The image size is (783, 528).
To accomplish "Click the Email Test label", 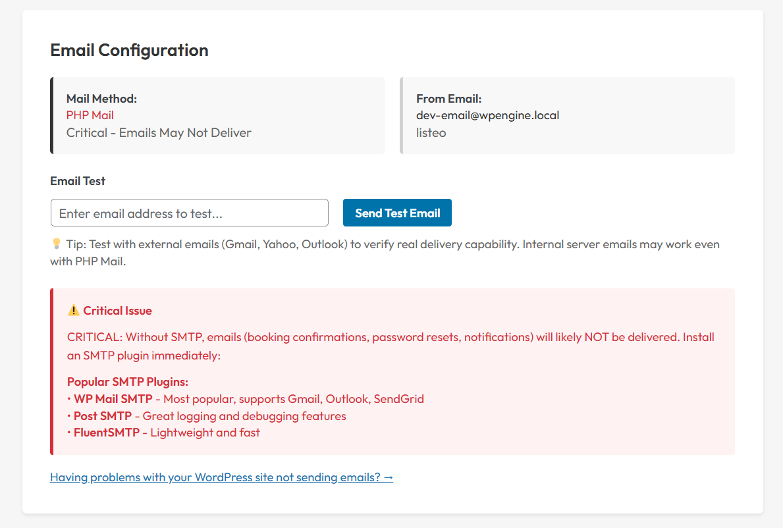I will click(78, 181).
